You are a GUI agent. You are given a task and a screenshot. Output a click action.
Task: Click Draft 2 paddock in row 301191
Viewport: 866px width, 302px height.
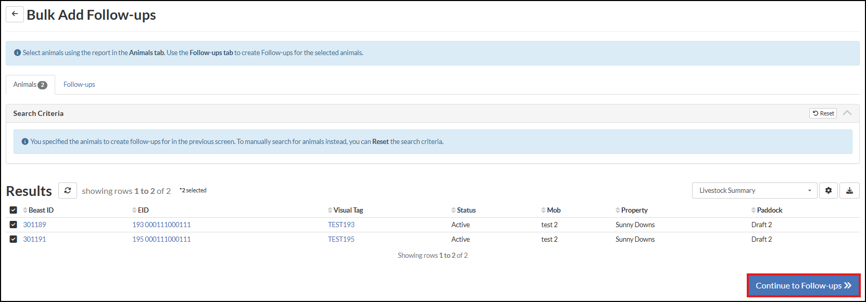[x=761, y=239]
